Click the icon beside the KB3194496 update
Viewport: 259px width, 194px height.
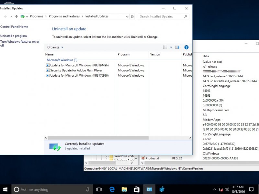[x=48, y=65]
